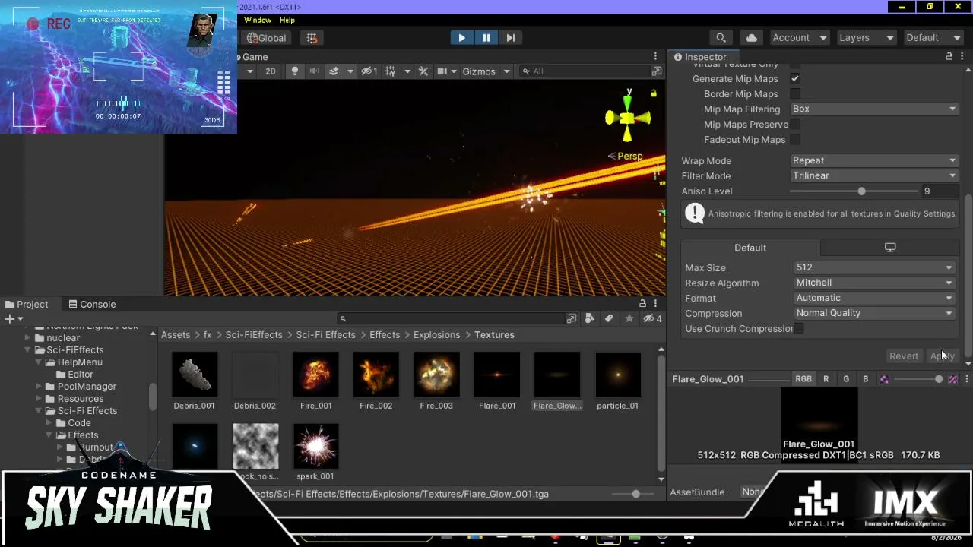Select the standalone PC platform tab icon
The width and height of the screenshot is (973, 547).
pyautogui.click(x=890, y=248)
